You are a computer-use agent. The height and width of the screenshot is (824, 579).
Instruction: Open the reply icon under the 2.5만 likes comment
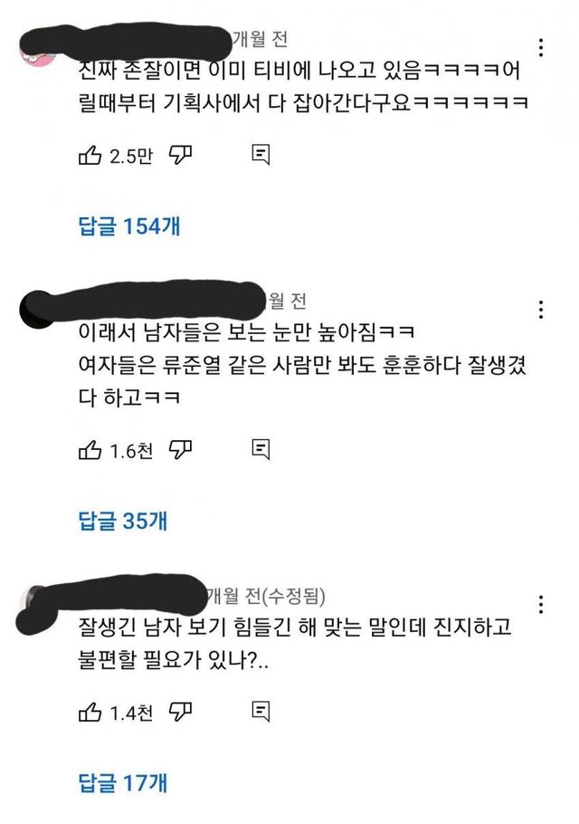(261, 155)
